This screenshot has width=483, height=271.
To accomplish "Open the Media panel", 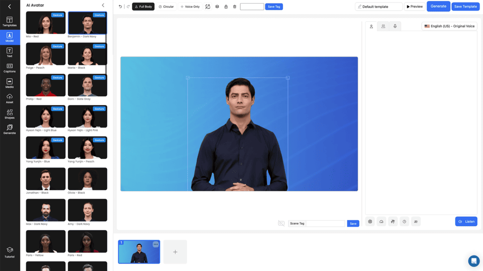I will click(x=10, y=83).
